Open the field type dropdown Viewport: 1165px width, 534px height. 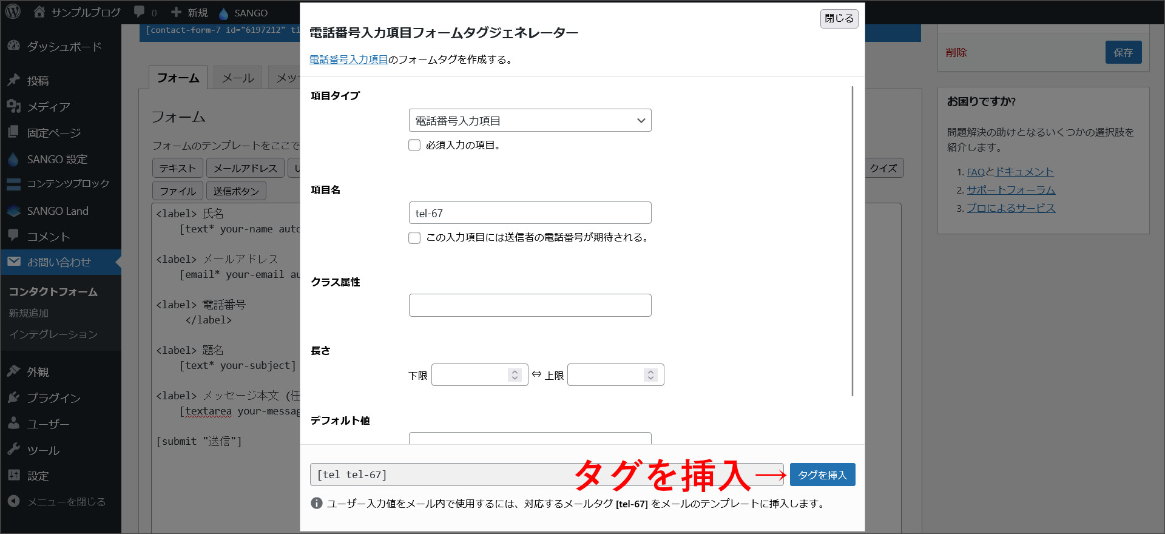(530, 120)
